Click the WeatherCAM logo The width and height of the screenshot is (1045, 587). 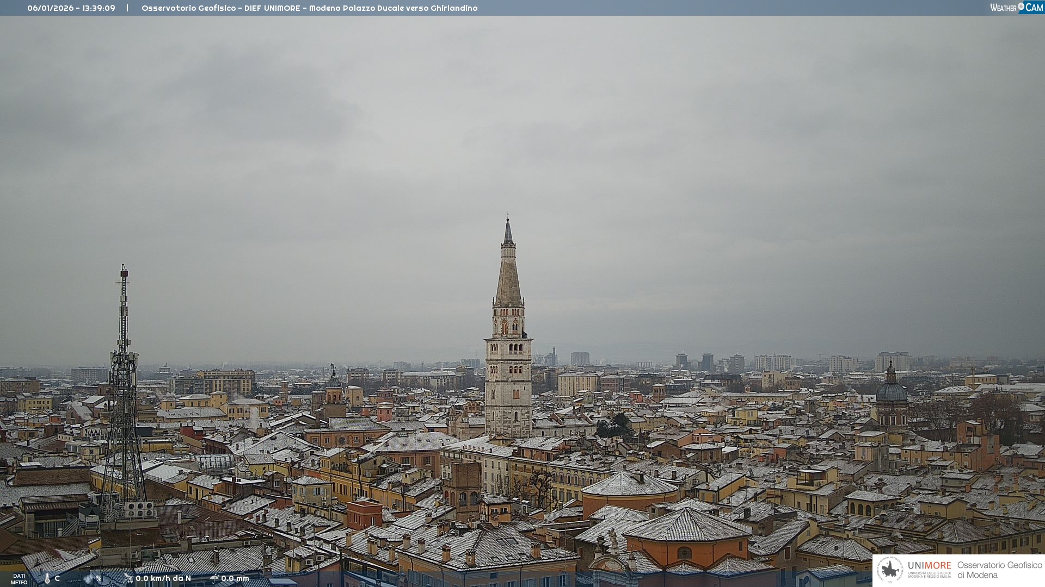tap(1016, 8)
